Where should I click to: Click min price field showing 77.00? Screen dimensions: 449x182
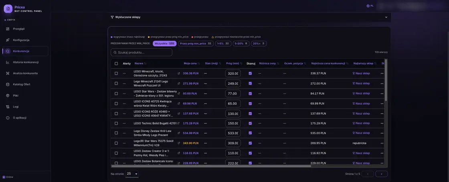pyautogui.click(x=233, y=93)
